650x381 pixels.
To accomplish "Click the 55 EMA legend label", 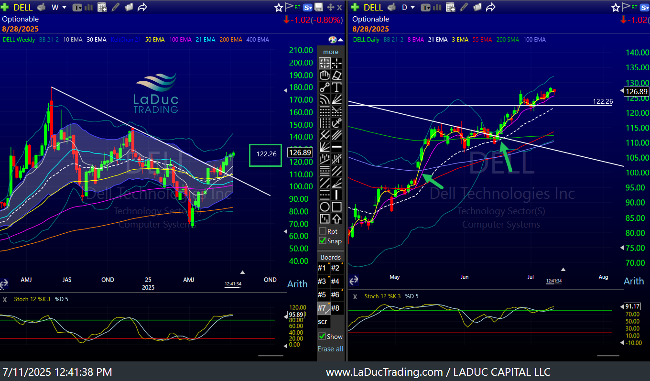I will (483, 40).
